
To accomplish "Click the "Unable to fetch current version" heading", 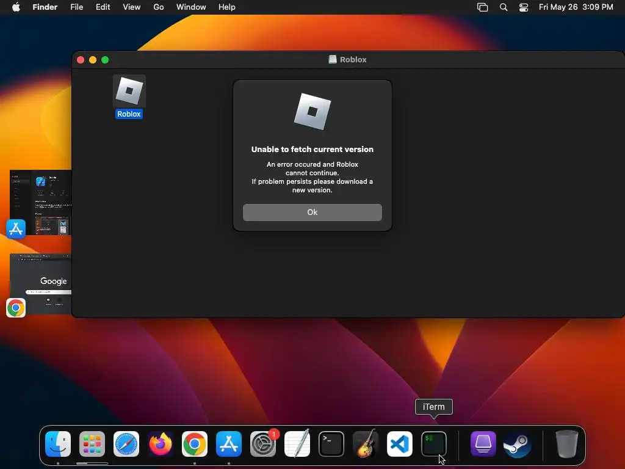I will click(x=312, y=149).
